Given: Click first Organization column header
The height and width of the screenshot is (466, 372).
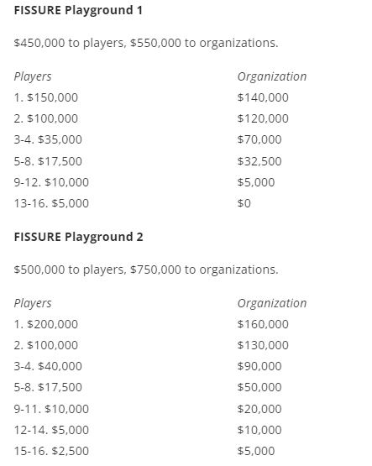Looking at the screenshot, I should [x=272, y=76].
